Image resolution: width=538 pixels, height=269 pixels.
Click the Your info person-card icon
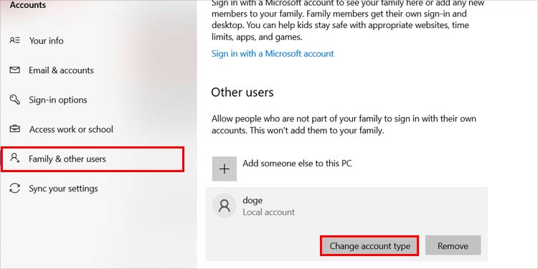pyautogui.click(x=15, y=40)
